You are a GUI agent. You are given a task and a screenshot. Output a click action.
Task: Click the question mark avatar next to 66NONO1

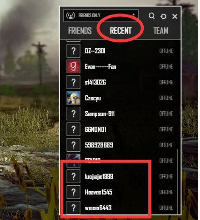(73, 129)
